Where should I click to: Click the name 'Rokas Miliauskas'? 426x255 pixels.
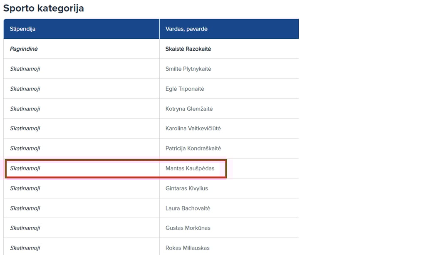click(x=188, y=248)
